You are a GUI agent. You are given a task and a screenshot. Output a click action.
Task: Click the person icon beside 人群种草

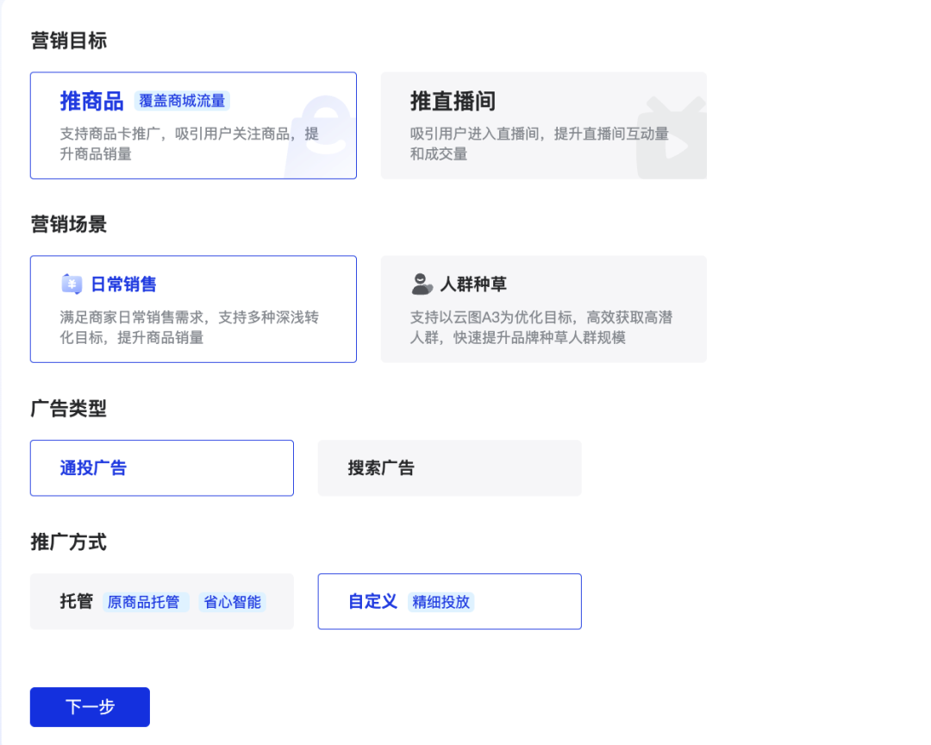click(422, 284)
